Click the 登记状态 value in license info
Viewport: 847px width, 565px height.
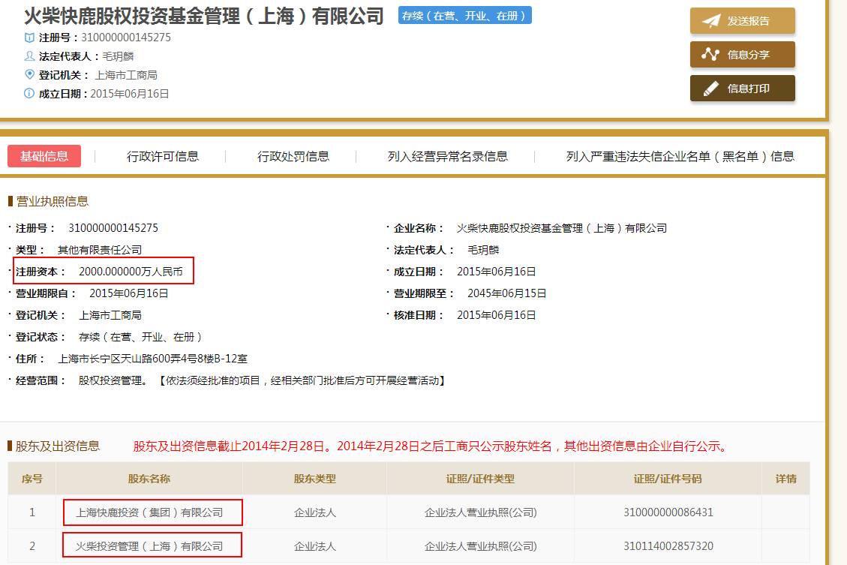click(x=140, y=337)
